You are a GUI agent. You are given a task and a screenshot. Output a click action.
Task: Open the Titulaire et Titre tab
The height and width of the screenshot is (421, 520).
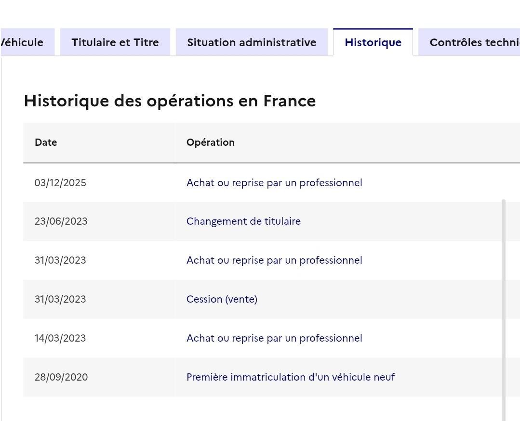[115, 42]
